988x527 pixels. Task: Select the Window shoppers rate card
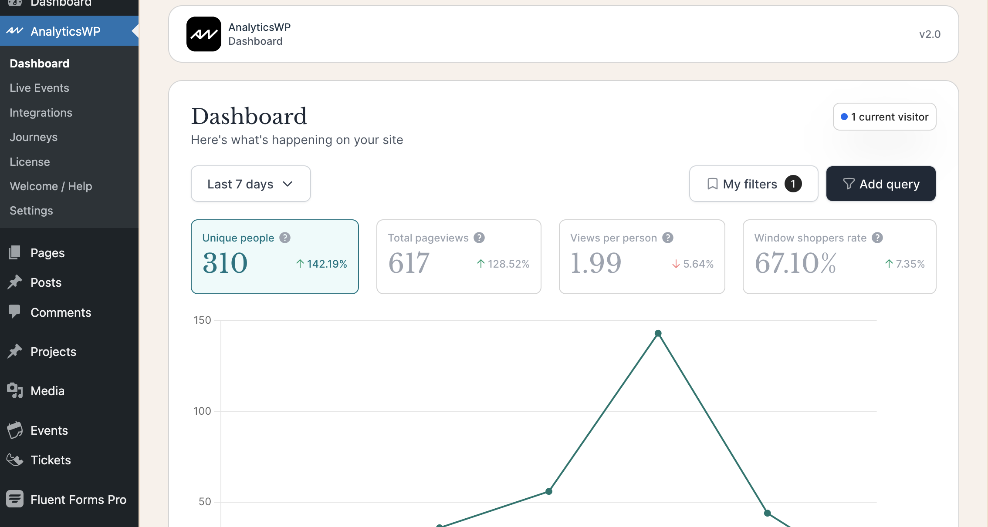(839, 257)
